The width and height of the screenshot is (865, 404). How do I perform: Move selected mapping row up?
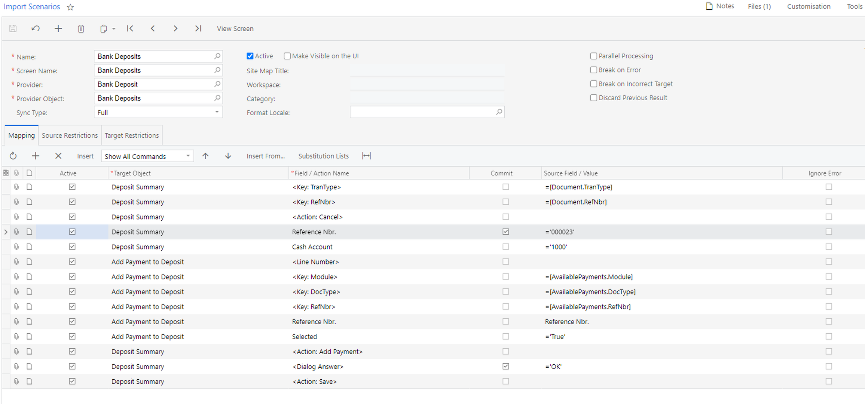(x=205, y=156)
